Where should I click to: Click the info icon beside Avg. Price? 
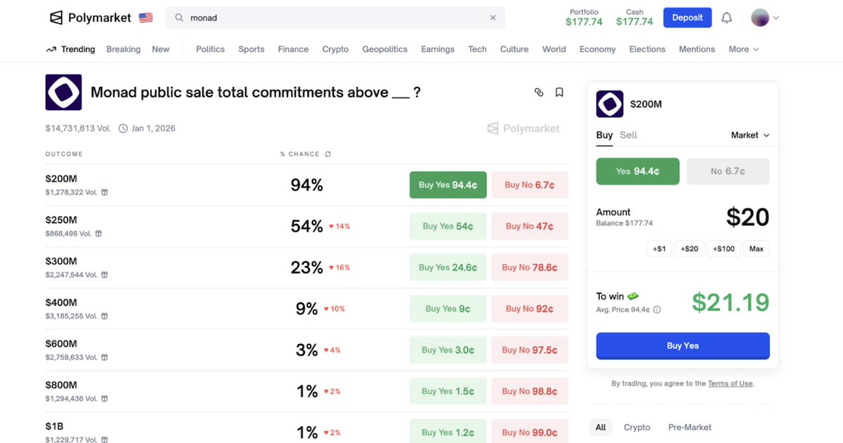658,310
